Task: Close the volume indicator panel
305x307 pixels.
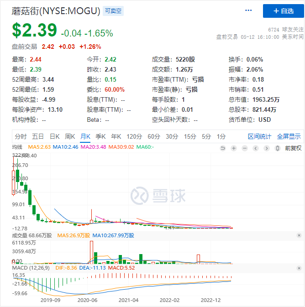Action: pos(299,235)
